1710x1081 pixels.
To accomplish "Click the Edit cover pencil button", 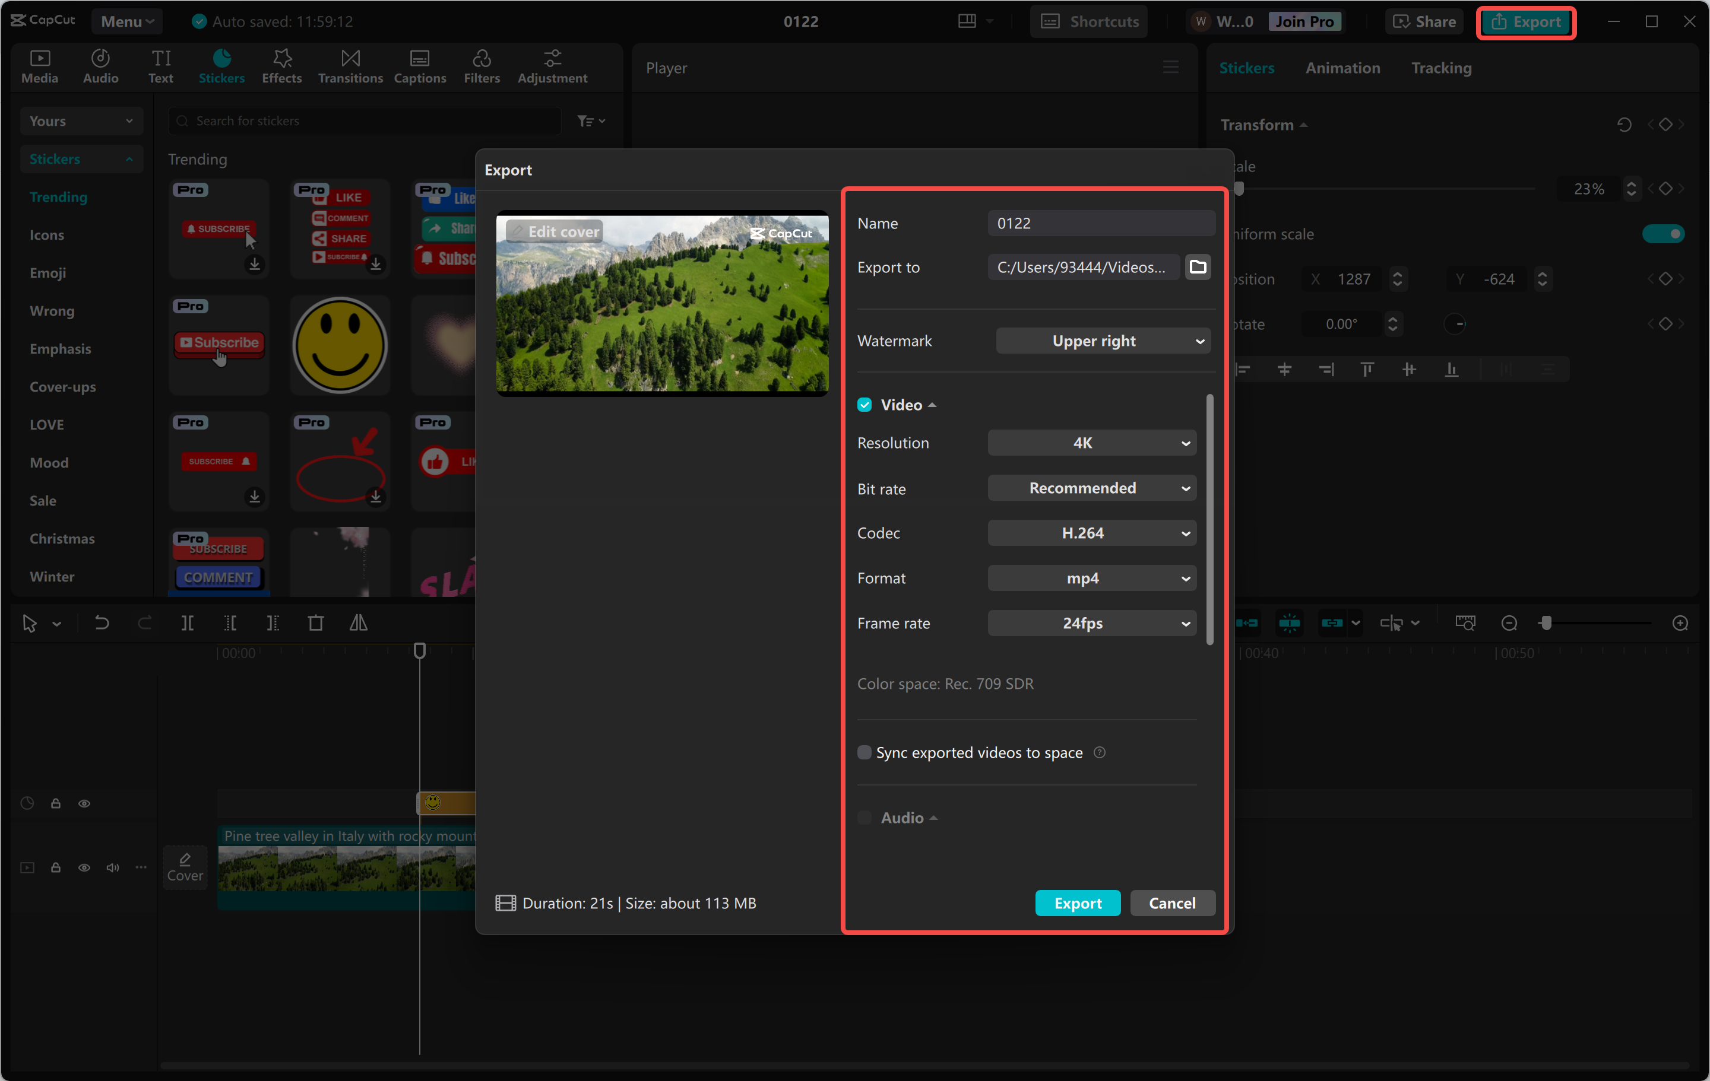I will (x=555, y=231).
